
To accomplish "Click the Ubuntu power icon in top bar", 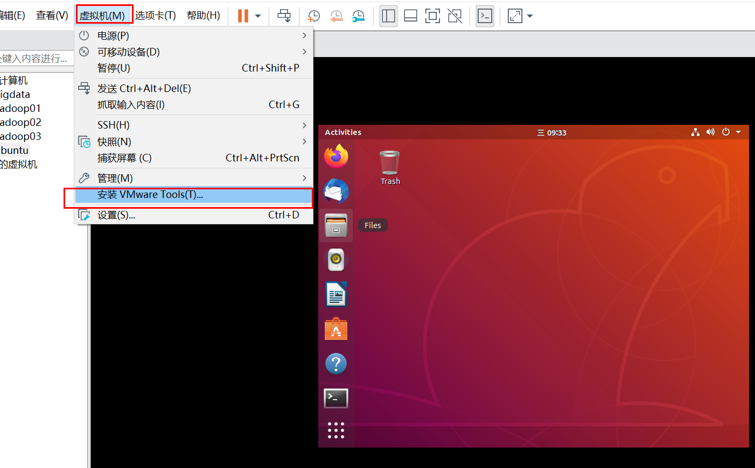I will pos(726,132).
